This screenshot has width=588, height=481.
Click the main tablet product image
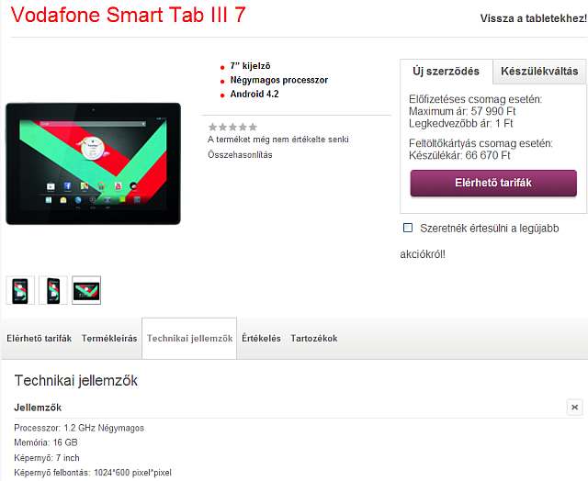pyautogui.click(x=93, y=163)
